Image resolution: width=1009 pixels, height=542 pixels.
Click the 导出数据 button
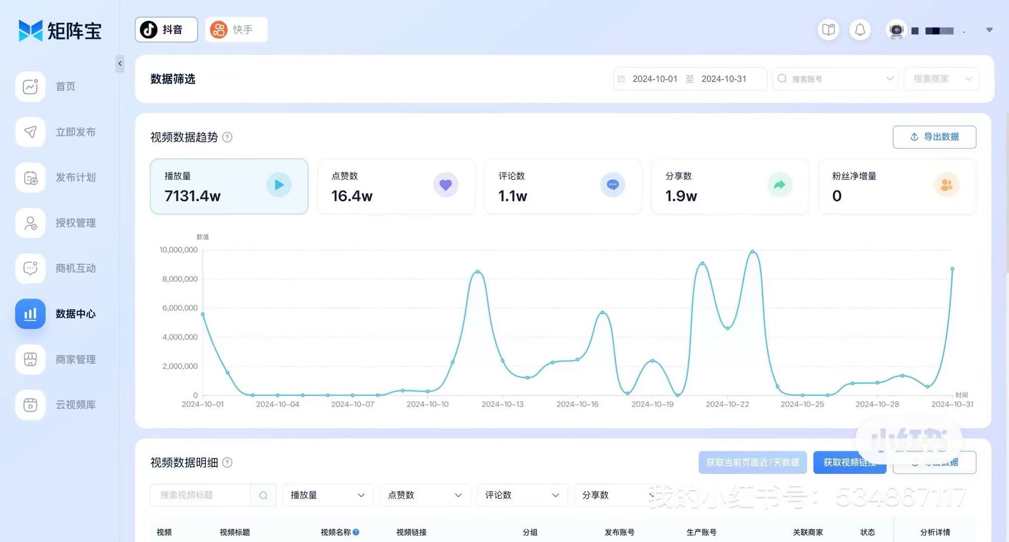(x=934, y=137)
